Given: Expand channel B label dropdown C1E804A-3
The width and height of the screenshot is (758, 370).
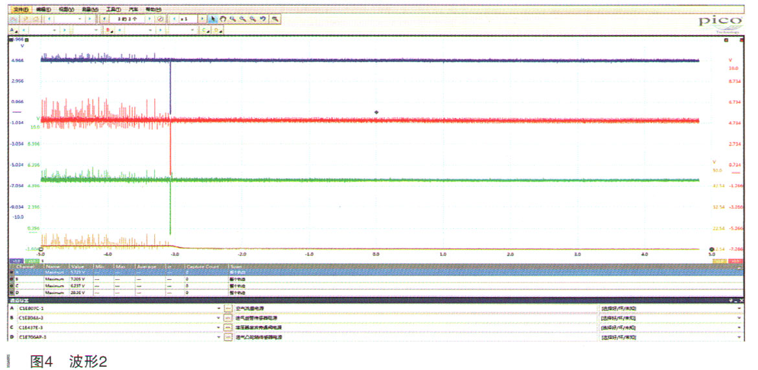Looking at the screenshot, I should [x=218, y=318].
